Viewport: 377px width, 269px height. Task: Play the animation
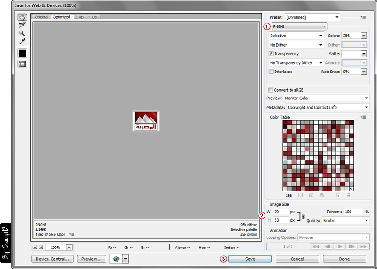(340, 247)
